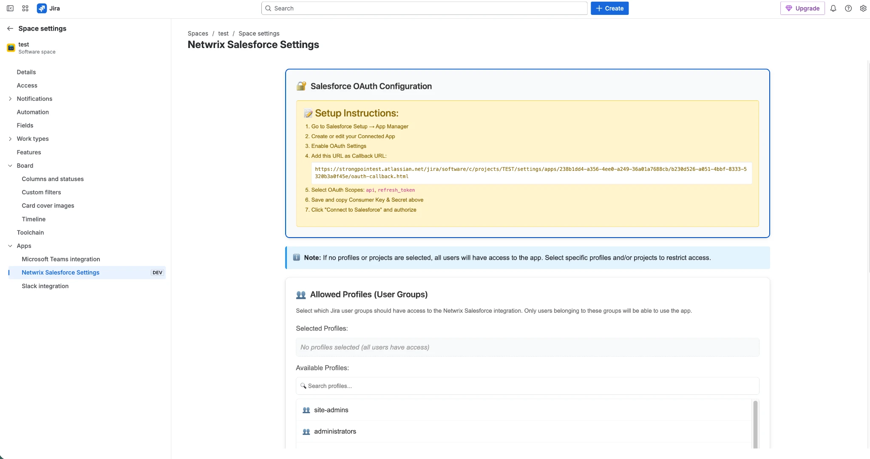870x459 pixels.
Task: Expand the Notifications section
Action: [x=11, y=99]
